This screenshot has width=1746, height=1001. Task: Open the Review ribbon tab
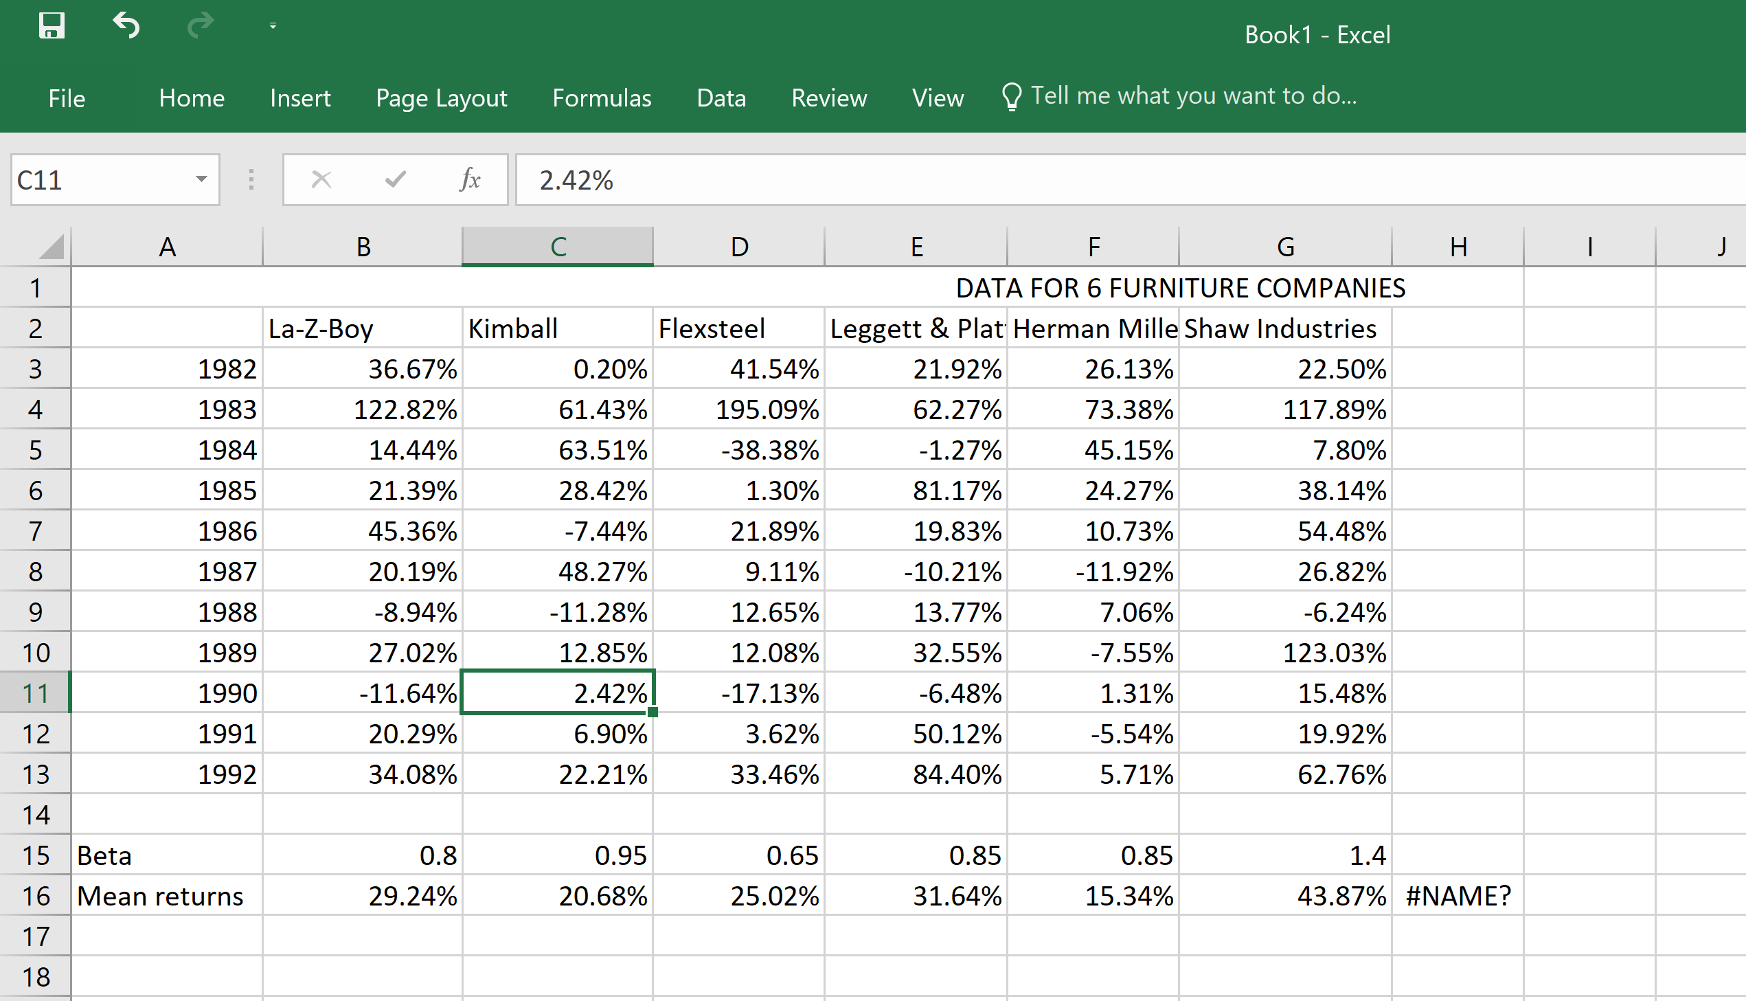click(x=828, y=98)
